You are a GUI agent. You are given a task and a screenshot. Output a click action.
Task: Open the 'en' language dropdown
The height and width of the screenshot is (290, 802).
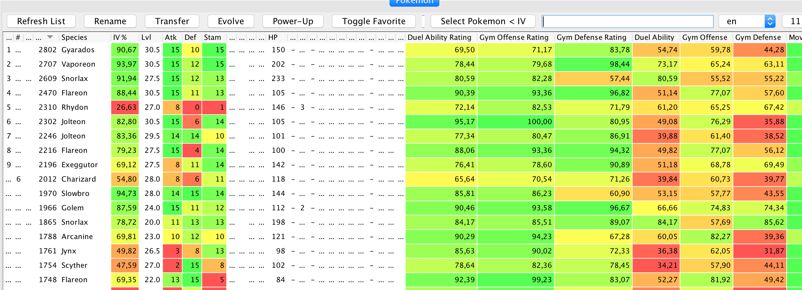click(x=747, y=22)
